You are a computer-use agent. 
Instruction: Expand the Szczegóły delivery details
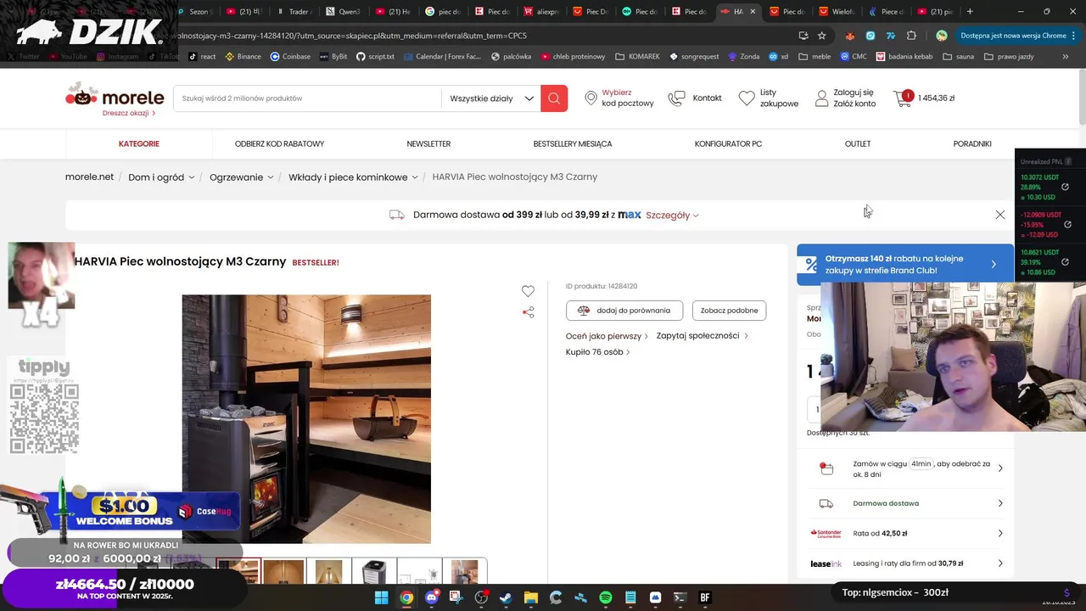(x=672, y=216)
